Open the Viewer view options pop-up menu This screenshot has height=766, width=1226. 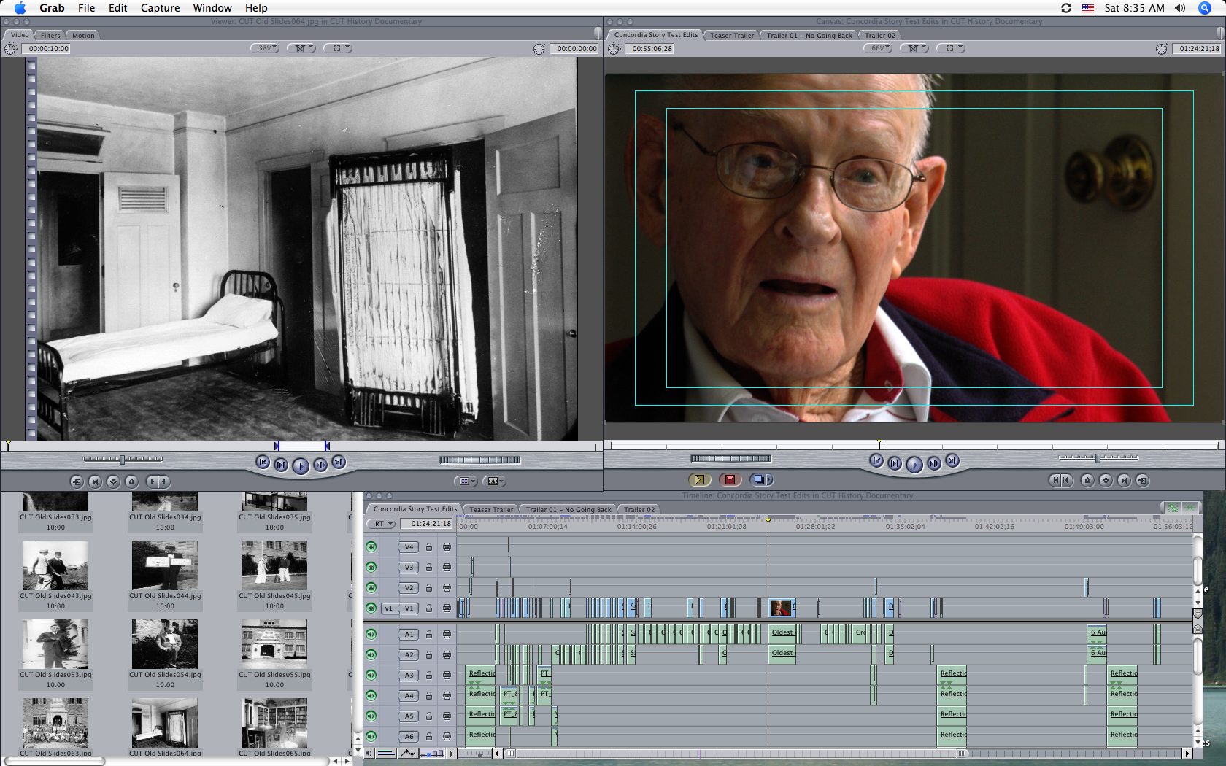pyautogui.click(x=338, y=48)
